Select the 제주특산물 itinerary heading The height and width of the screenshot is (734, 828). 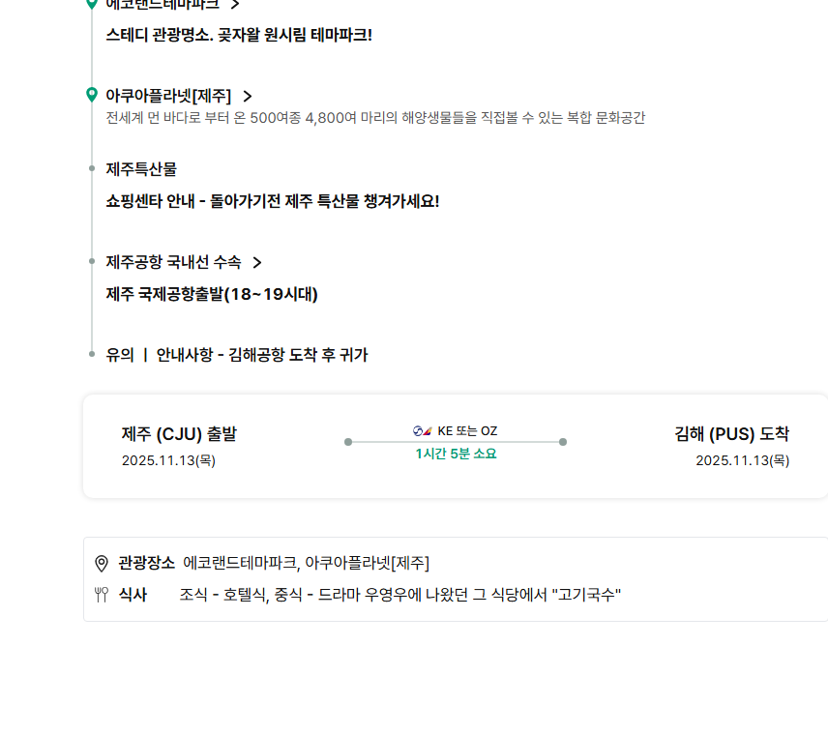(x=141, y=169)
